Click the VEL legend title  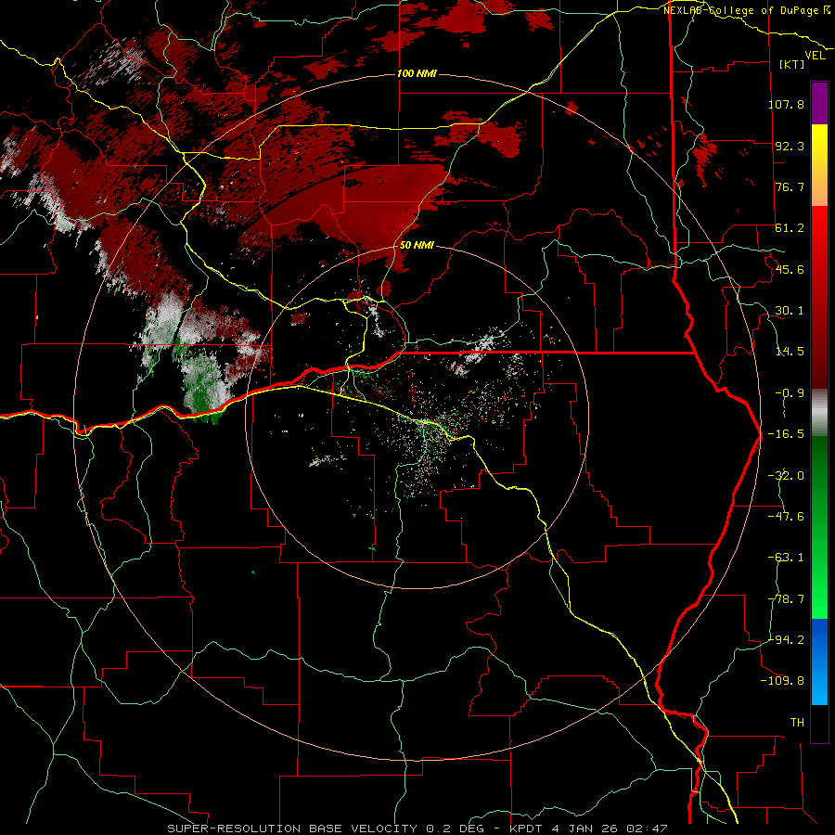point(815,56)
